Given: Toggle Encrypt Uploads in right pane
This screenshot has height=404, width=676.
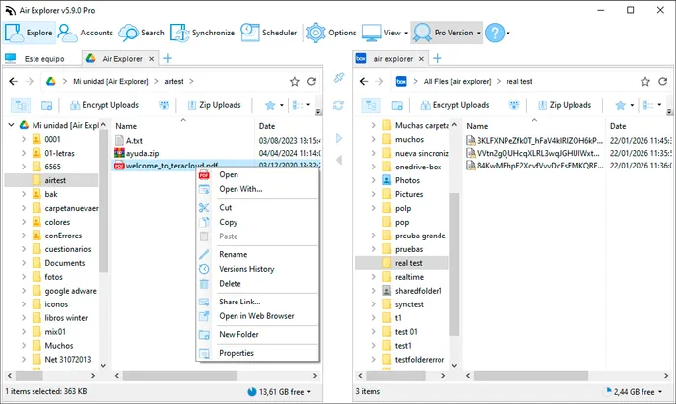Looking at the screenshot, I should (454, 105).
